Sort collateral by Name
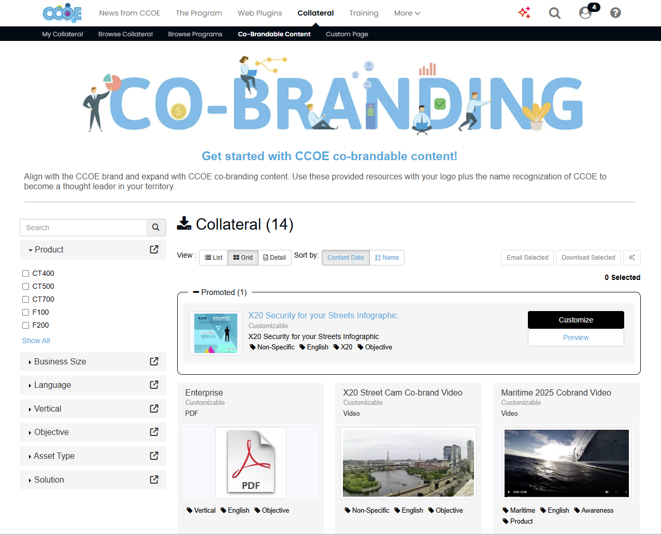Viewport: 661px width, 535px height. click(387, 258)
